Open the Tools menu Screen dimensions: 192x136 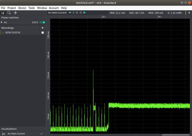(31, 8)
